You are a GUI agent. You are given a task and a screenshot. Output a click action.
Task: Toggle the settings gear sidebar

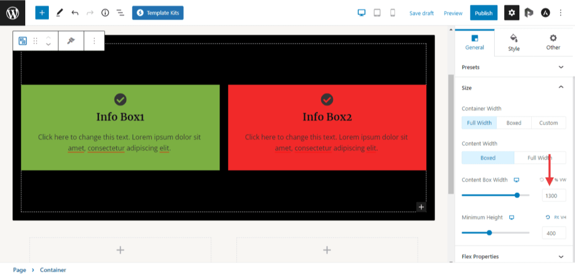tap(512, 12)
